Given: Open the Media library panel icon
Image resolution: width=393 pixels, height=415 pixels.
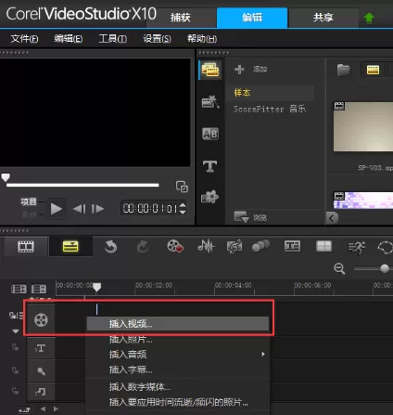Looking at the screenshot, I should point(210,71).
